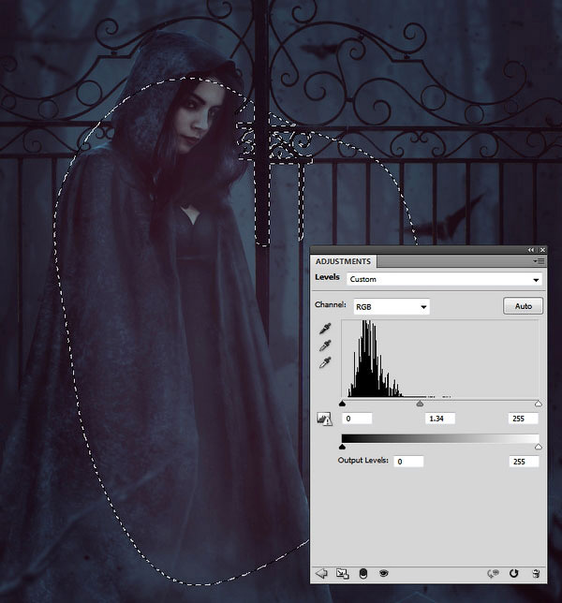The width and height of the screenshot is (562, 603).
Task: Click the gray midtone input slider
Action: click(x=420, y=404)
